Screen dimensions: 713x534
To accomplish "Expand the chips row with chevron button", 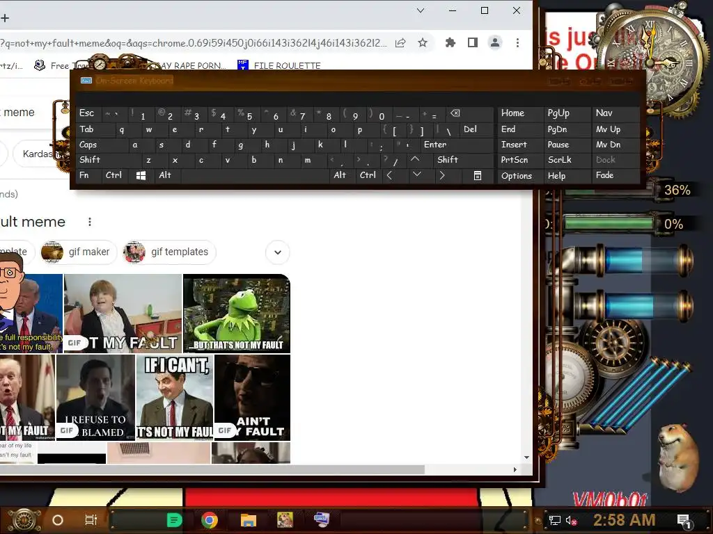I will (277, 252).
